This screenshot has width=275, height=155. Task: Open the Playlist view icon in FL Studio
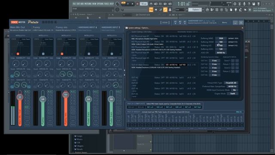click(207, 10)
